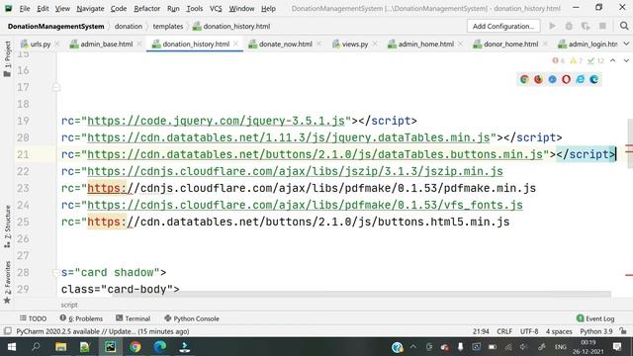Select the Python 3.9 interpreter widget
The height and width of the screenshot is (356, 633).
(x=595, y=331)
